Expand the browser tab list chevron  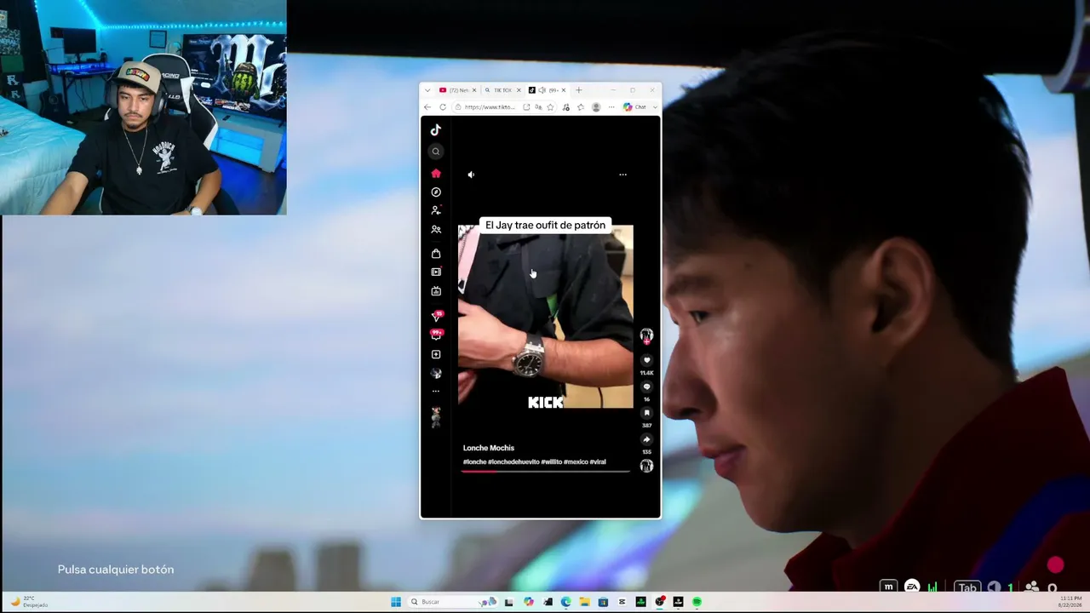(427, 90)
